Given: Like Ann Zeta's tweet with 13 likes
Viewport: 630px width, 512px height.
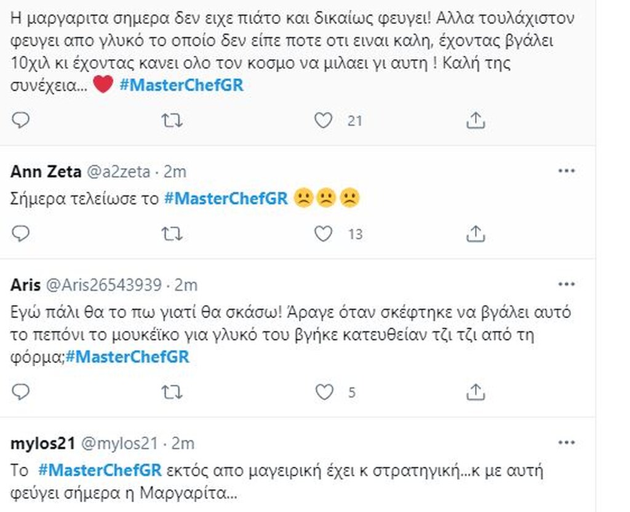Looking at the screenshot, I should tap(324, 234).
